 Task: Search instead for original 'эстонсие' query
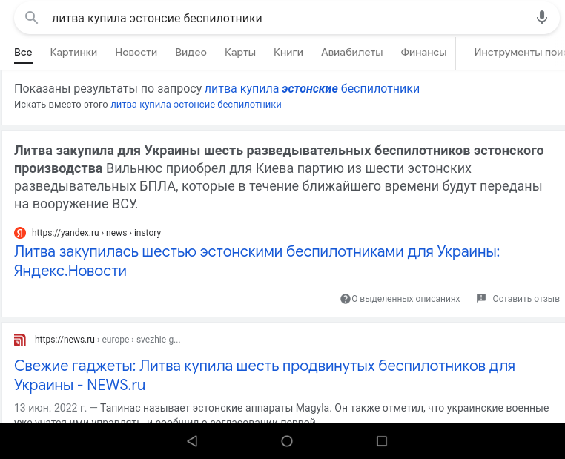pyautogui.click(x=196, y=105)
